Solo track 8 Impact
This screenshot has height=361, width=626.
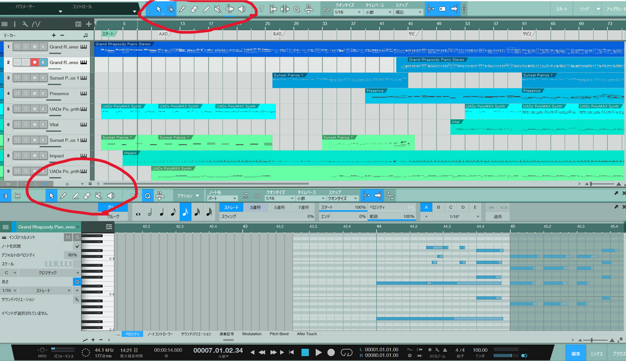26,156
